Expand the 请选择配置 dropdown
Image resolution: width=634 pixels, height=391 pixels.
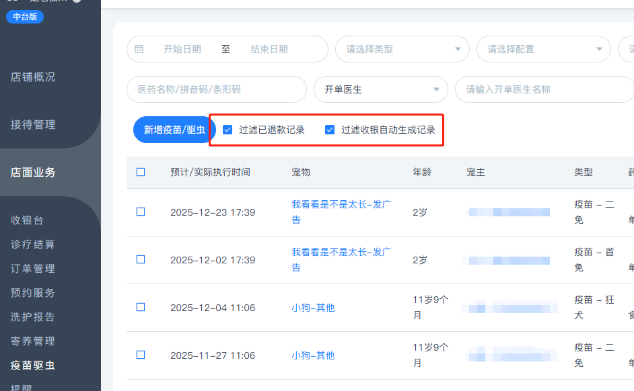click(x=543, y=49)
